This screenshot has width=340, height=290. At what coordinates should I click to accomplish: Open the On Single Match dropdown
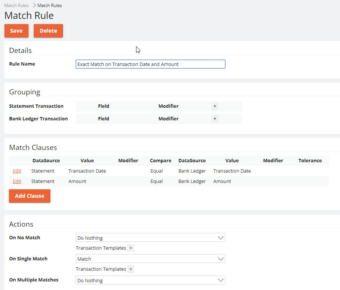pos(150,259)
